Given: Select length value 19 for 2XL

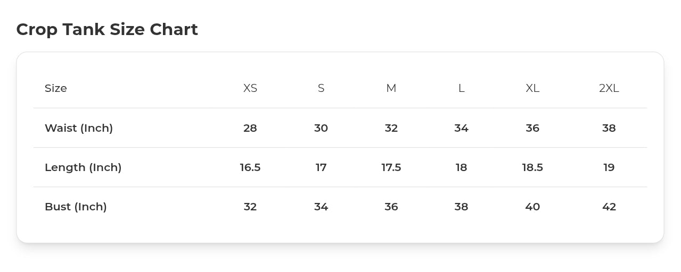Looking at the screenshot, I should click(x=609, y=167).
